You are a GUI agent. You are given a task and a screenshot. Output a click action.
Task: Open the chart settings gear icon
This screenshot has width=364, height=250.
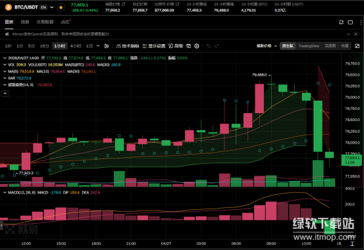pyautogui.click(x=197, y=46)
